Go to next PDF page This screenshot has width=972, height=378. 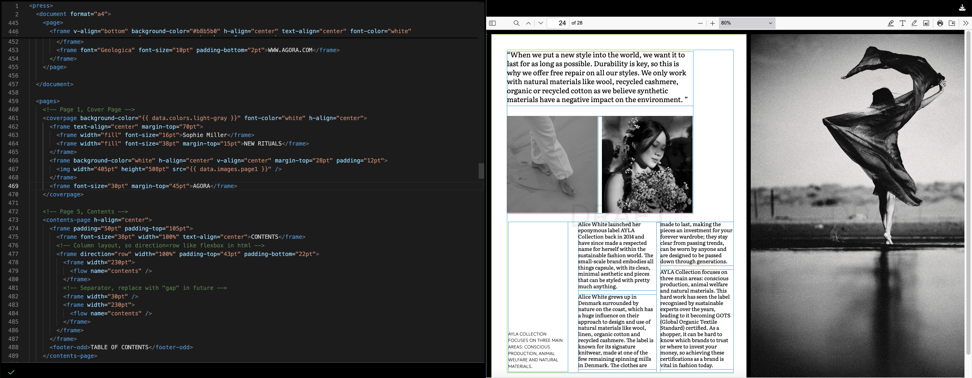coord(541,23)
